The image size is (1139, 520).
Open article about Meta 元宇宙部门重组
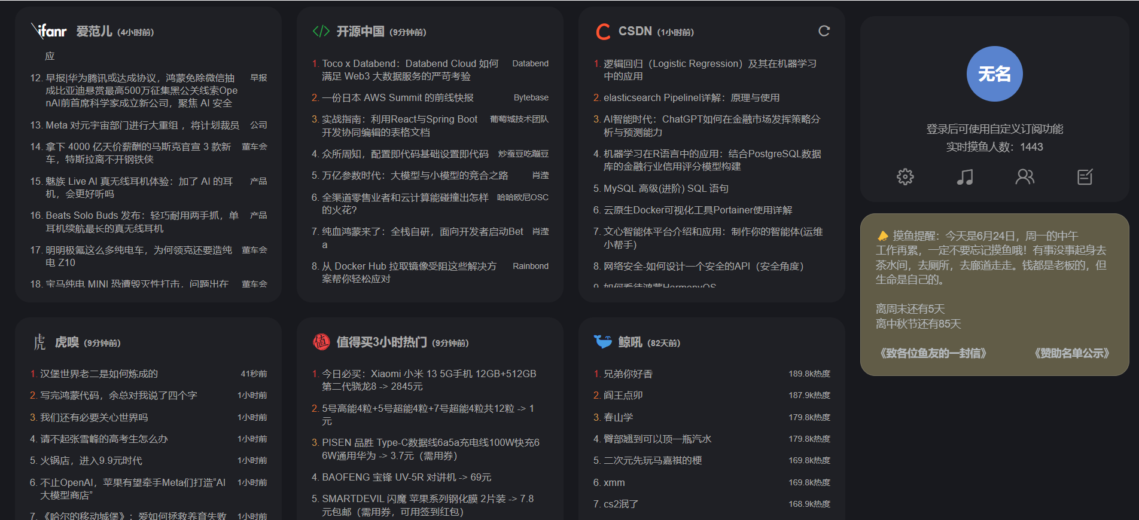pyautogui.click(x=142, y=126)
